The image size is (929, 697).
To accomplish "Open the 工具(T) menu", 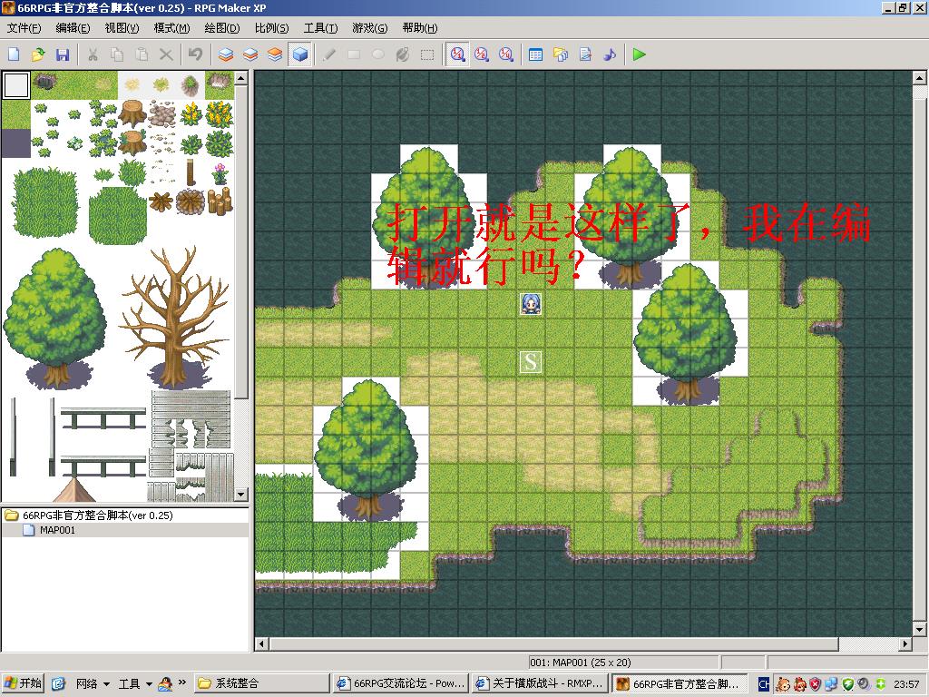I will click(x=321, y=28).
